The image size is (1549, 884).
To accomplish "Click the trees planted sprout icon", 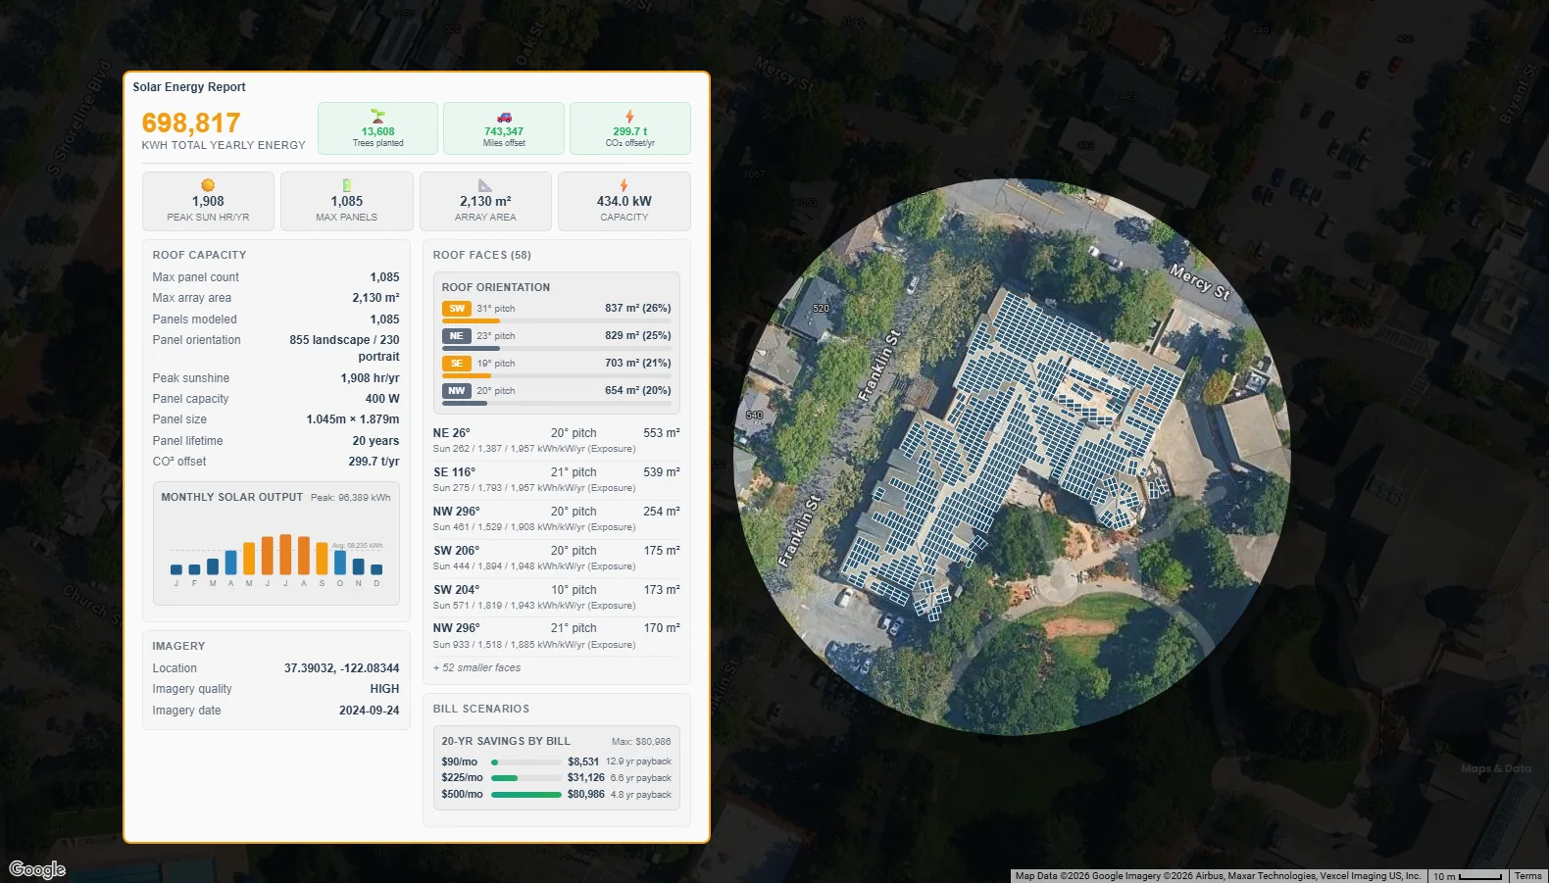I will click(377, 116).
